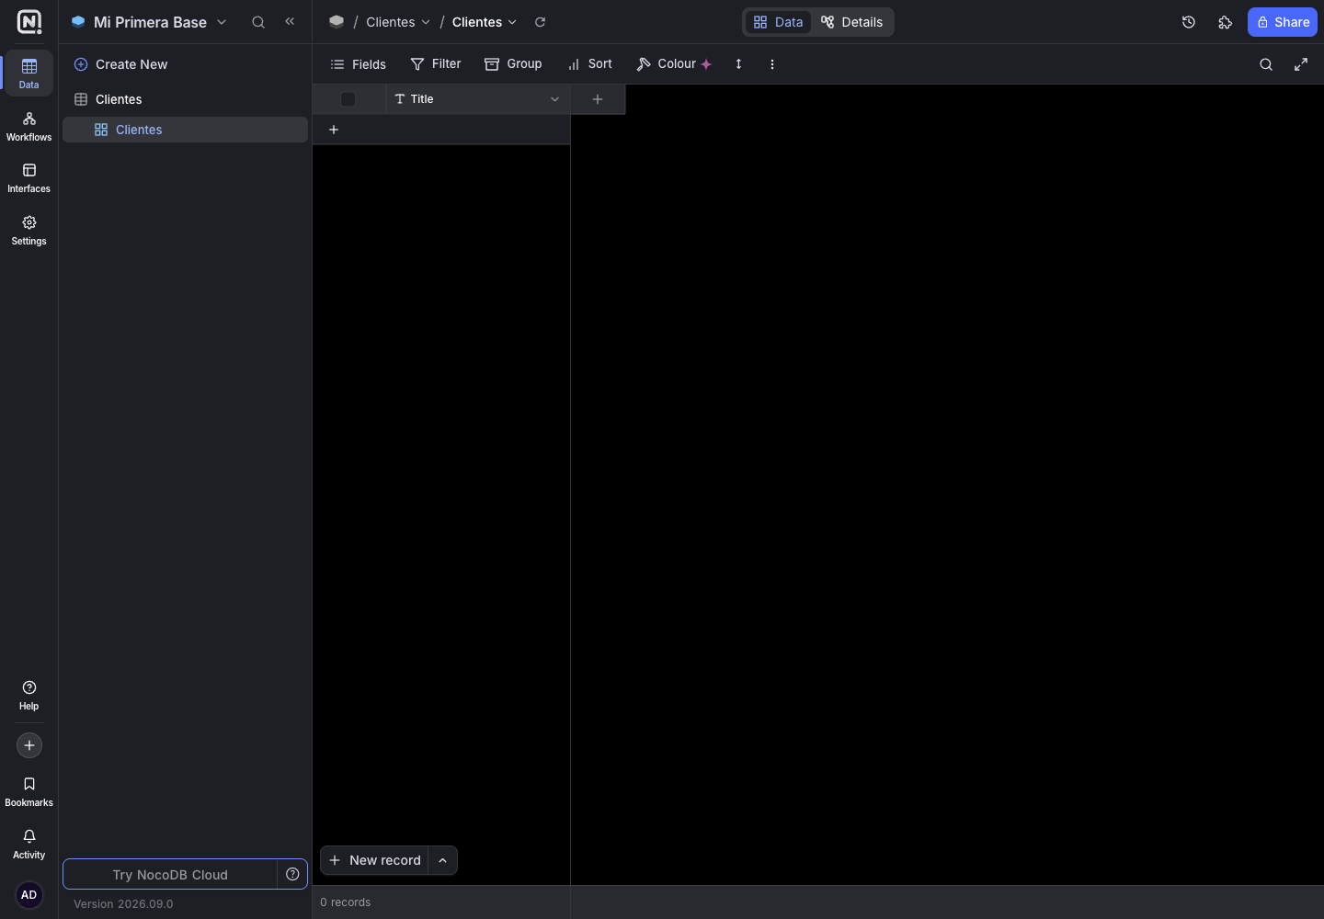
Task: Open the Filter menu
Action: [436, 64]
